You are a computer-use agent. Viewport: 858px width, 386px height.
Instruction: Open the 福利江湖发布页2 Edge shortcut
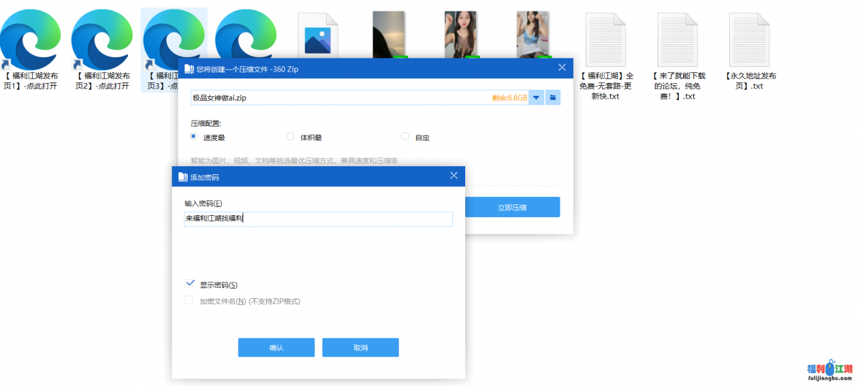tap(102, 40)
